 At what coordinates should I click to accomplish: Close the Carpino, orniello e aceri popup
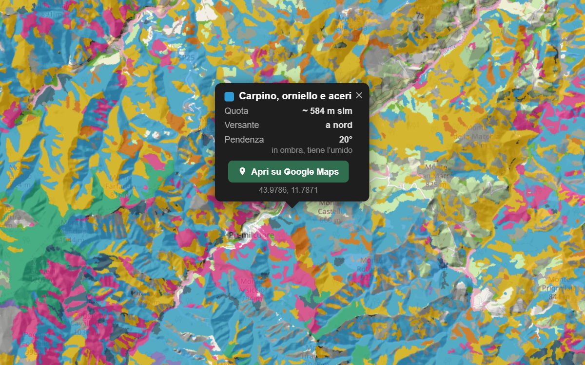(359, 95)
